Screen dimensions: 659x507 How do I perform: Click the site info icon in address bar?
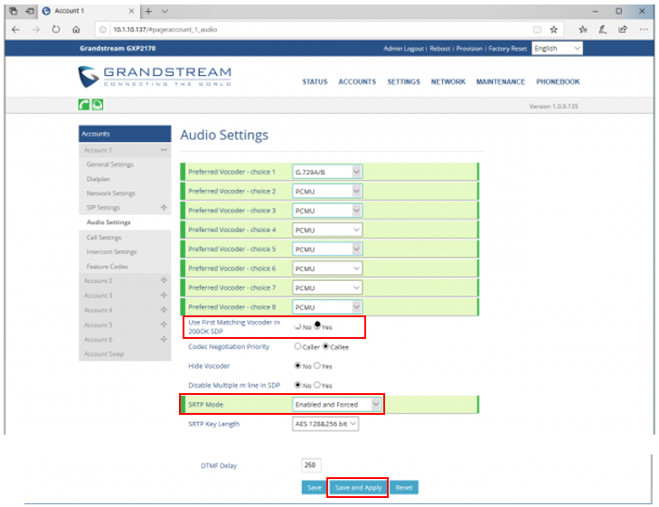(102, 30)
